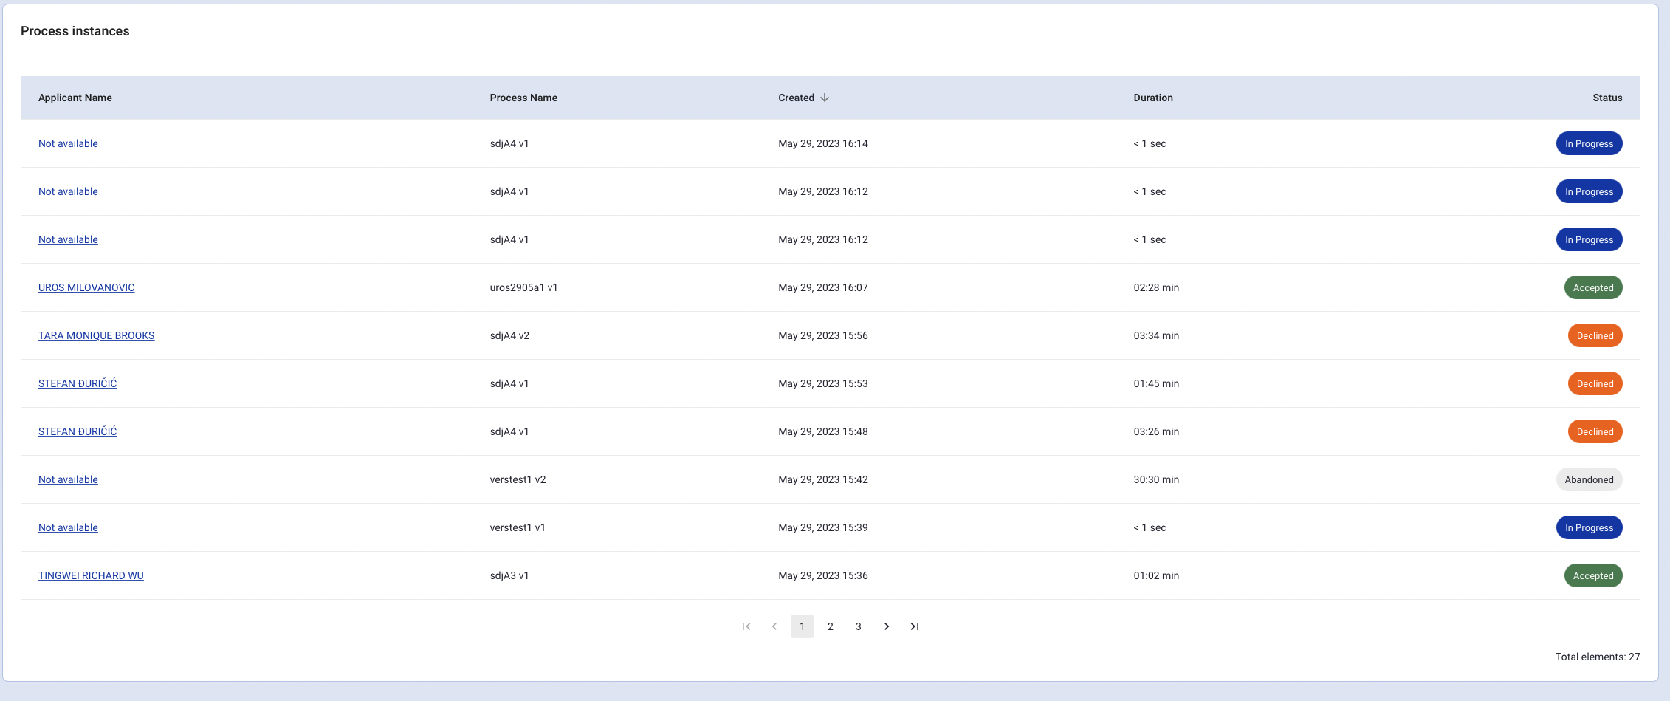This screenshot has width=1670, height=701.
Task: Sort by Process Name column header
Action: pyautogui.click(x=523, y=98)
